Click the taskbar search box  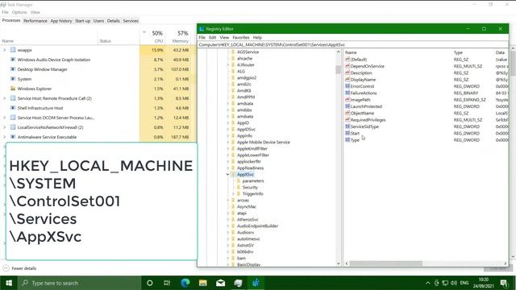click(80, 283)
